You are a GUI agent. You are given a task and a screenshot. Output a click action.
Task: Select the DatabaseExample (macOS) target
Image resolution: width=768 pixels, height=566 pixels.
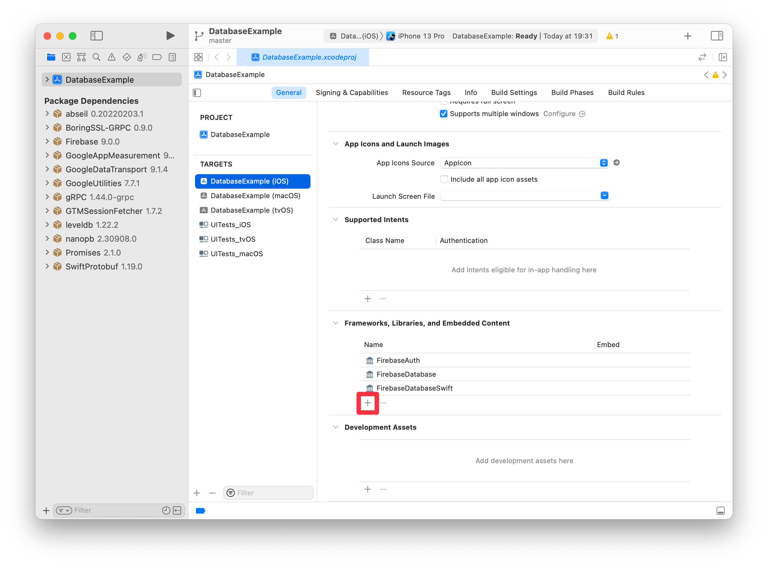coord(255,196)
